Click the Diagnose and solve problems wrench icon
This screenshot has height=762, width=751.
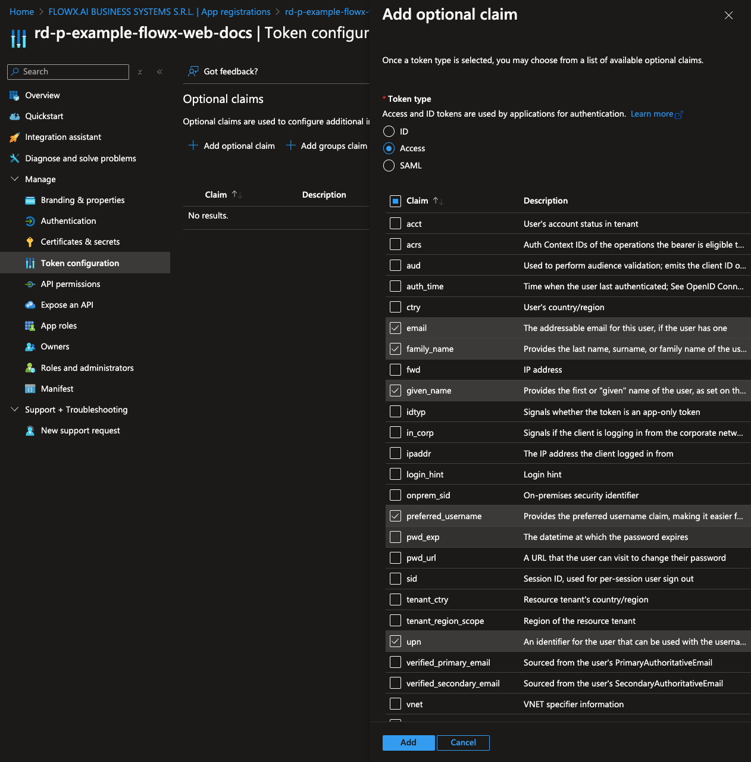tap(14, 158)
